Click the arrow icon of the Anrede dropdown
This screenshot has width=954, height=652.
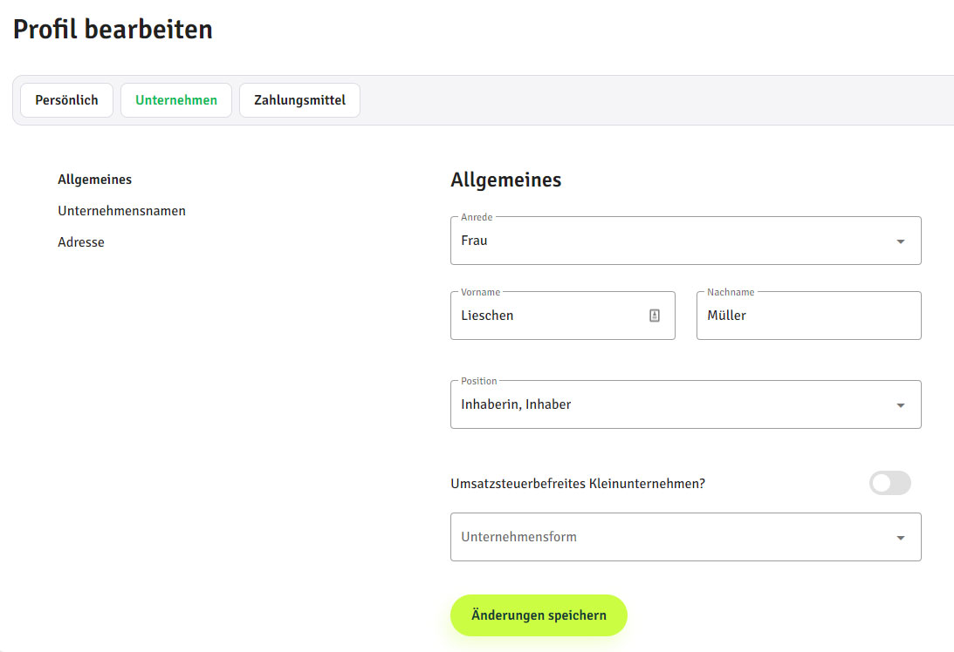click(900, 241)
